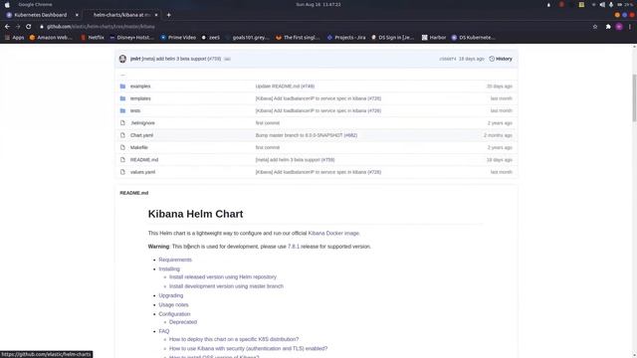Click the volume icon in system tray
This screenshot has height=358, width=637.
tap(602, 4)
